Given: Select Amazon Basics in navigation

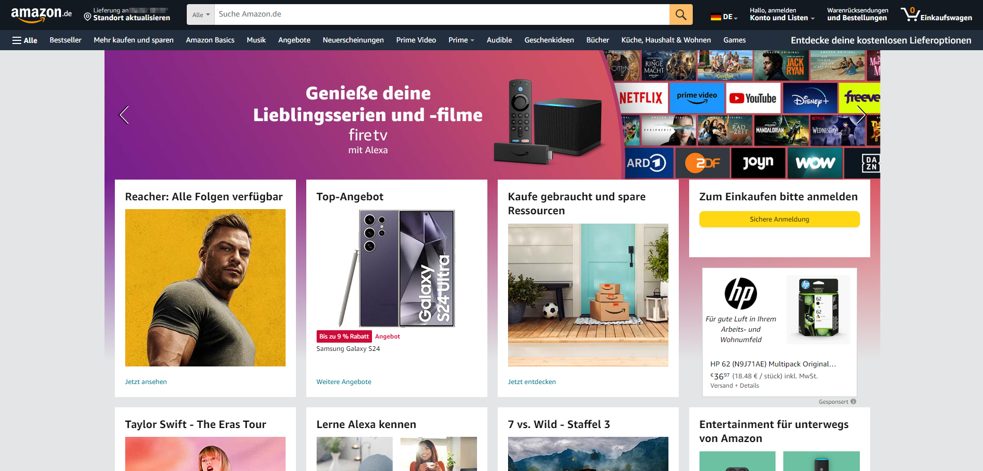Looking at the screenshot, I should tap(210, 40).
